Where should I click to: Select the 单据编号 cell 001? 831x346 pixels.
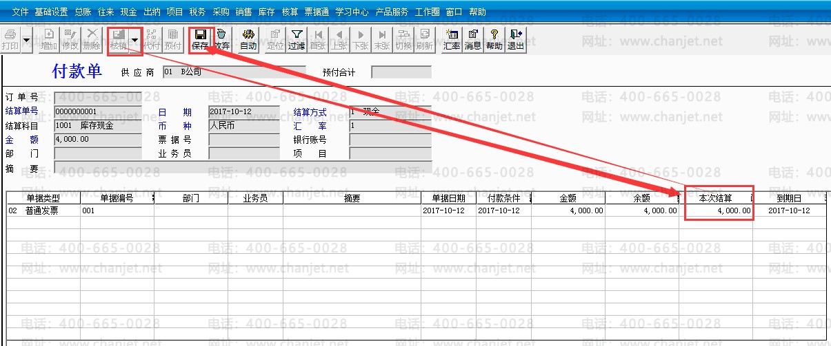point(117,210)
